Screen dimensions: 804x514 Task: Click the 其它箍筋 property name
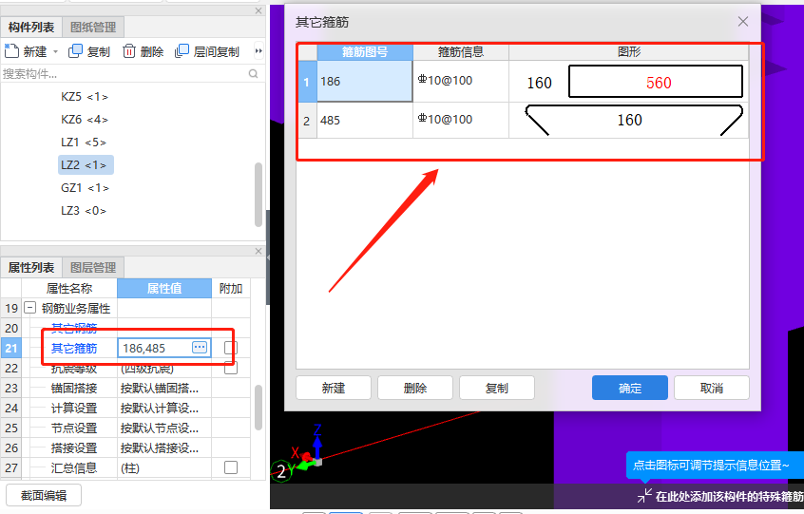(x=74, y=349)
